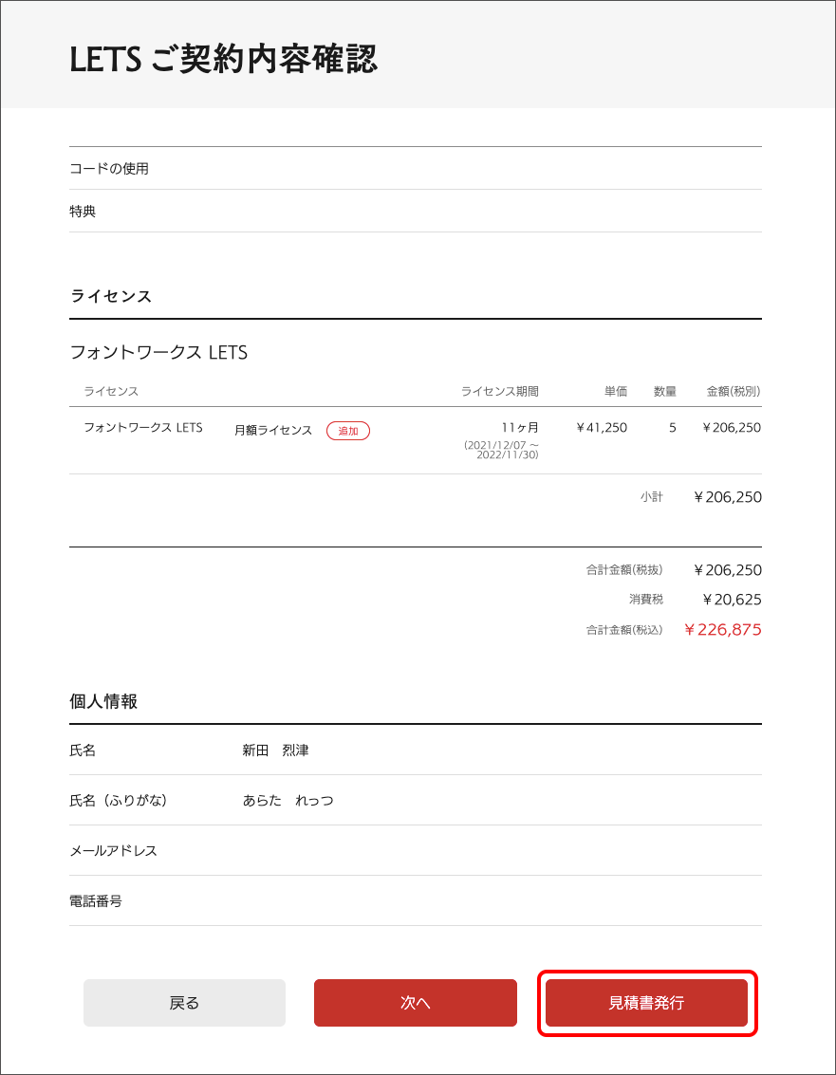
Task: Click the 金額(税別) column header
Action: tap(733, 391)
